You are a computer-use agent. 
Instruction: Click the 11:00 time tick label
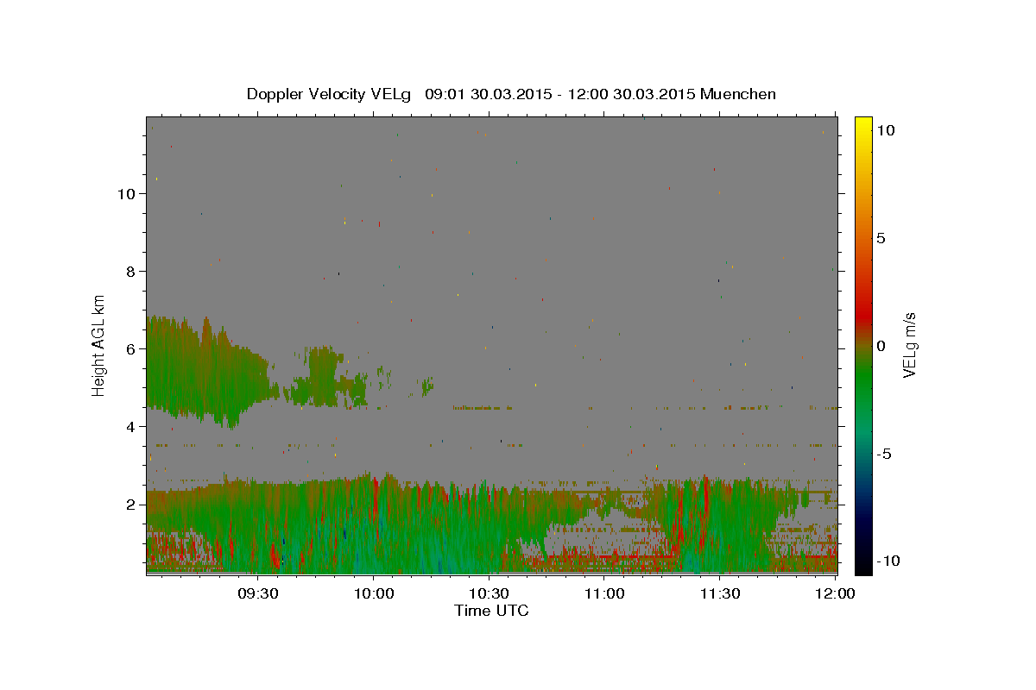[604, 593]
